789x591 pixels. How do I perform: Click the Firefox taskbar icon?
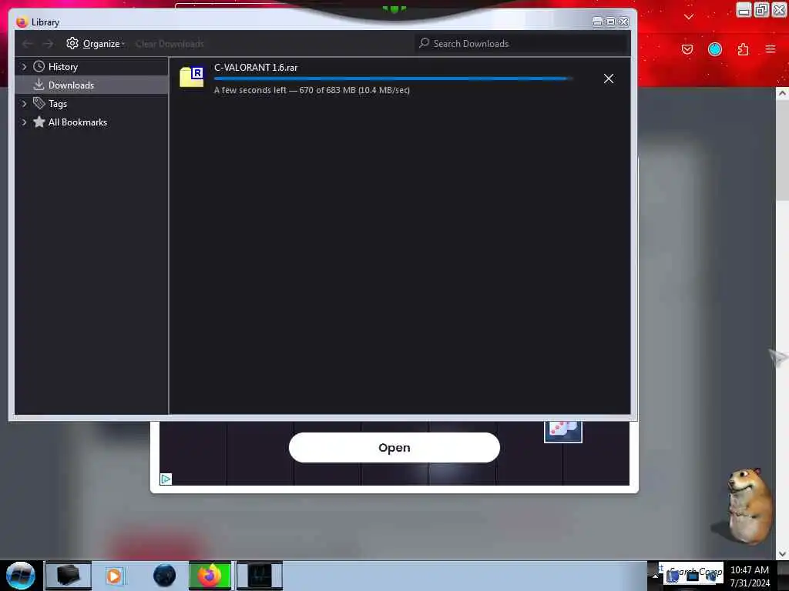[210, 575]
